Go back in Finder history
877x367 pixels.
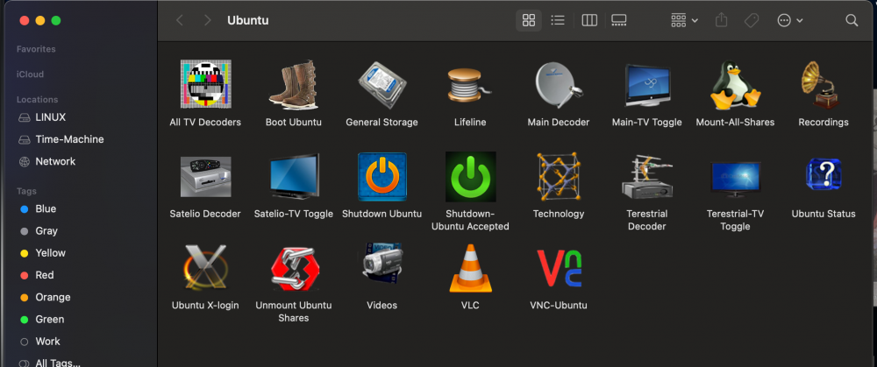coord(180,21)
